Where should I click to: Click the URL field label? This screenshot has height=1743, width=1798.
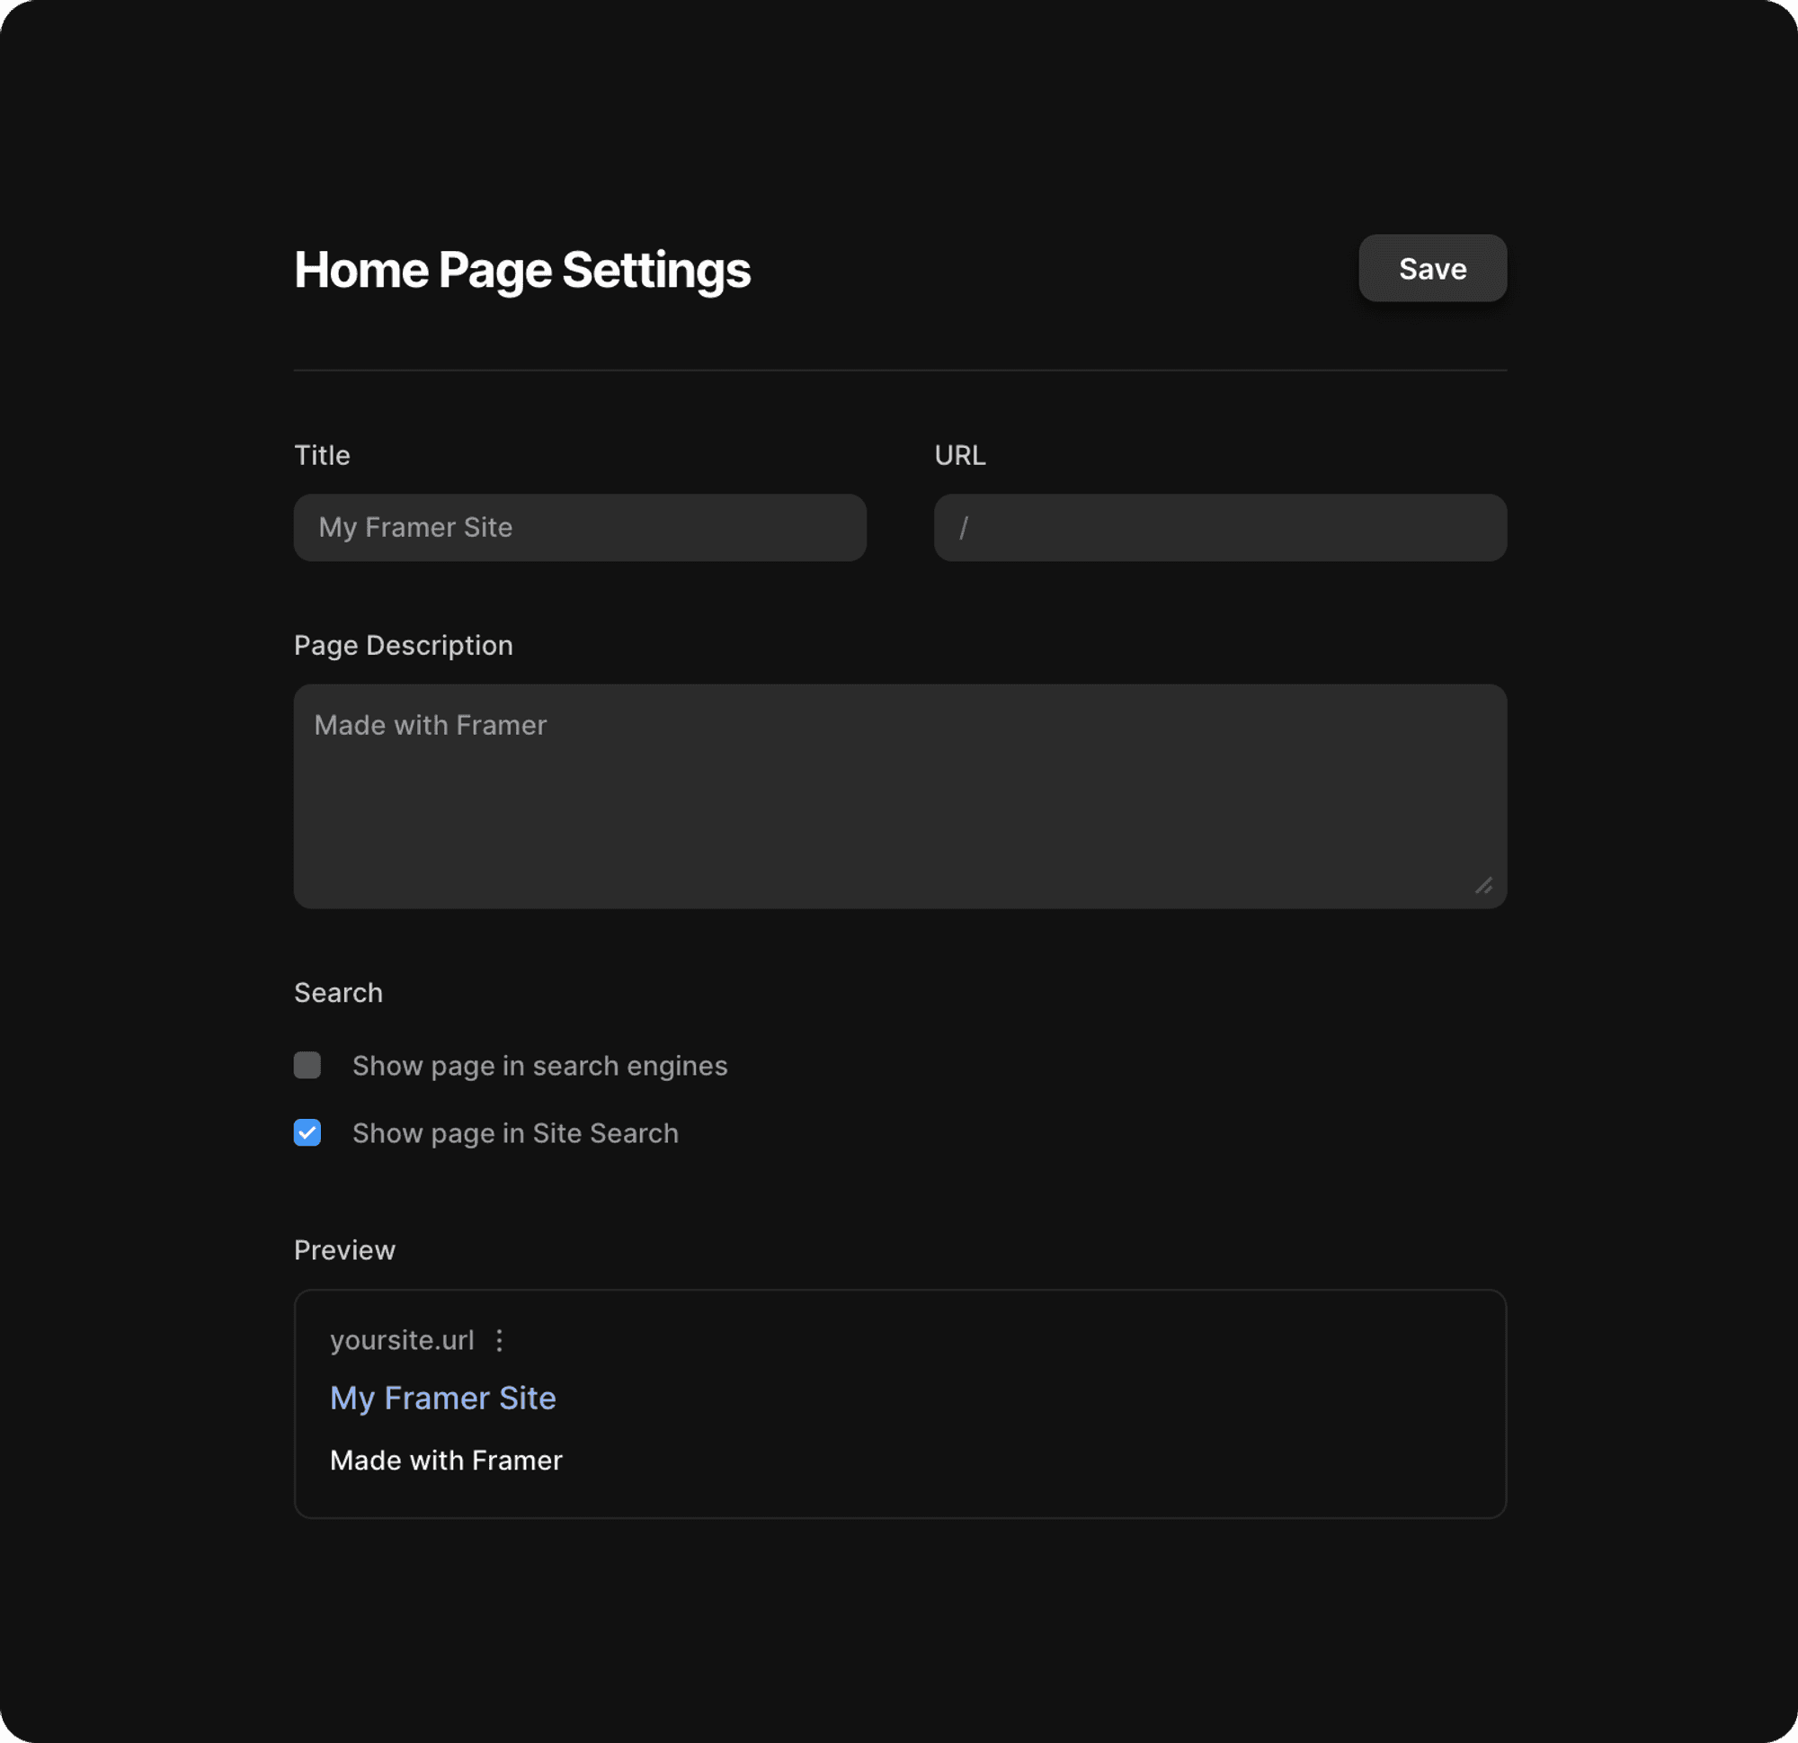(x=959, y=455)
